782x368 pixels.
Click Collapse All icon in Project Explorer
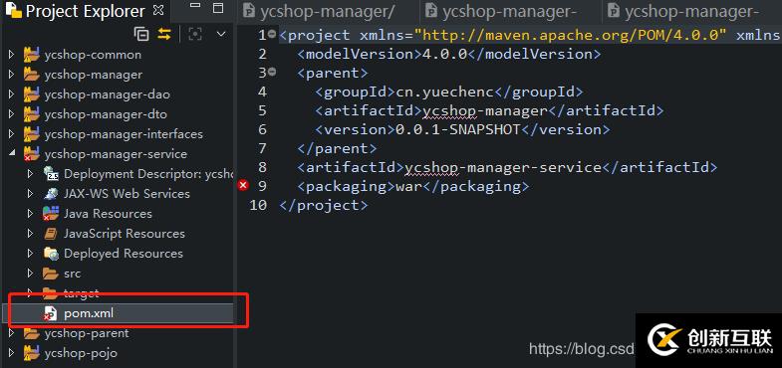pos(141,34)
